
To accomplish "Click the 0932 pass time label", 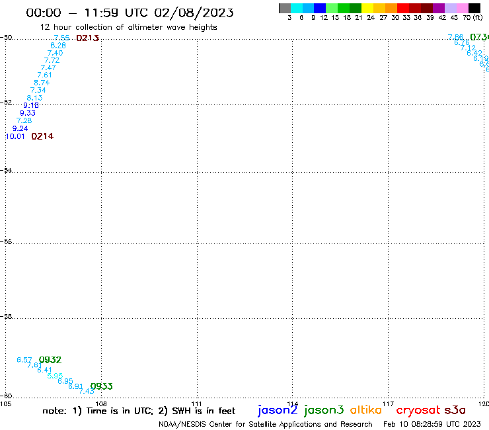I will click(50, 360).
